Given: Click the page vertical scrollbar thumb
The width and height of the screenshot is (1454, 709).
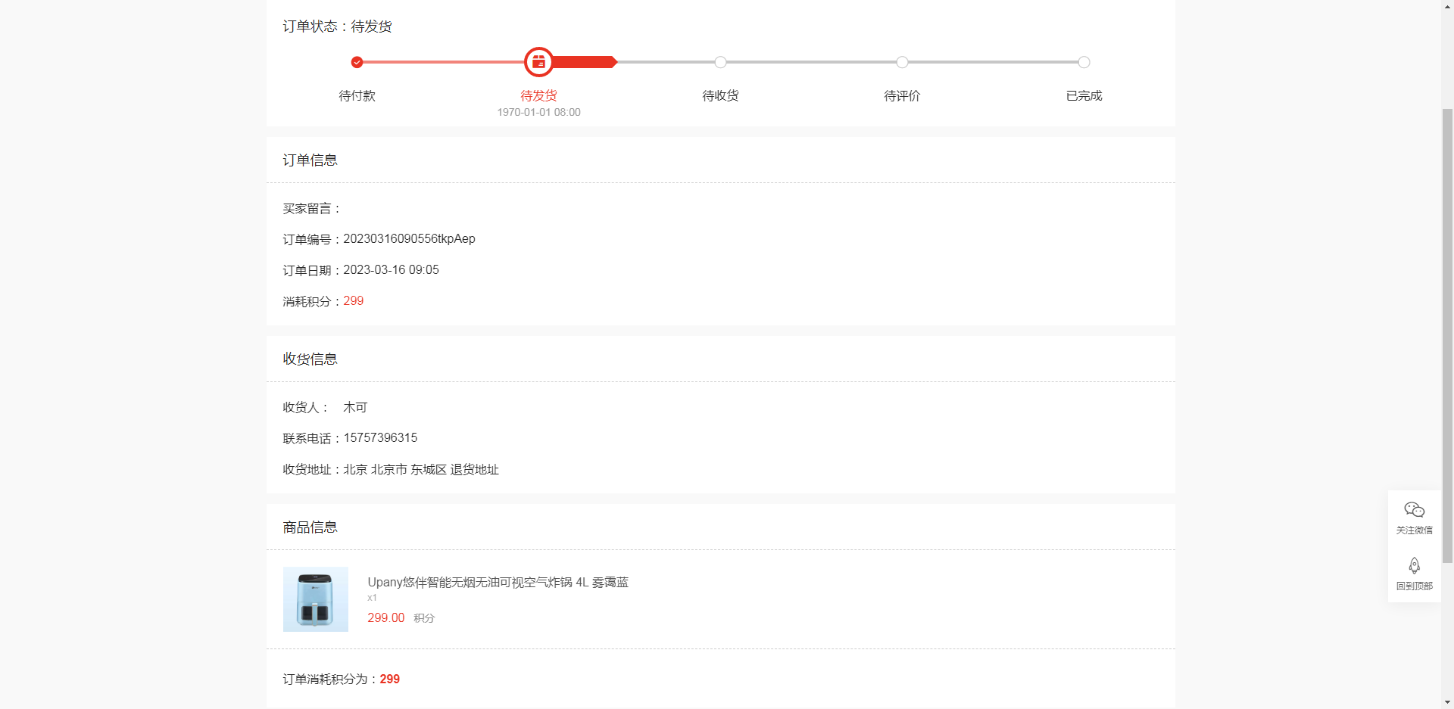Looking at the screenshot, I should tap(1447, 335).
